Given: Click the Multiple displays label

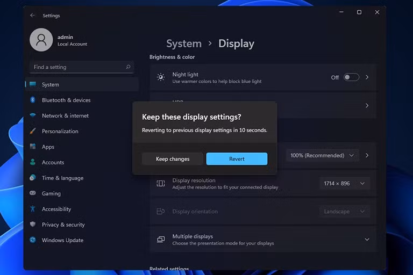Looking at the screenshot, I should pos(193,236).
